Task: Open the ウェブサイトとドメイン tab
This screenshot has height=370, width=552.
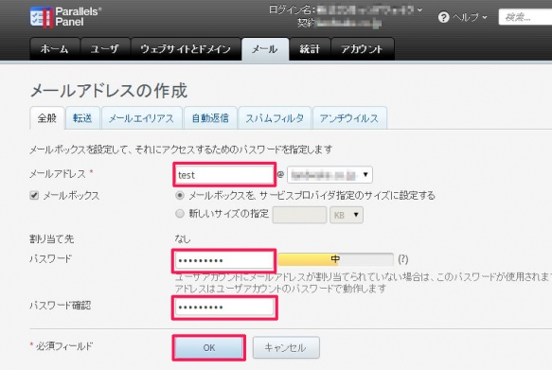Action: tap(186, 49)
